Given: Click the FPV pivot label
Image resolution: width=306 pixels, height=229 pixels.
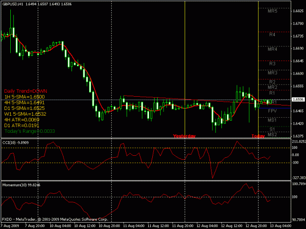Looking at the screenshot, I should (272, 111).
